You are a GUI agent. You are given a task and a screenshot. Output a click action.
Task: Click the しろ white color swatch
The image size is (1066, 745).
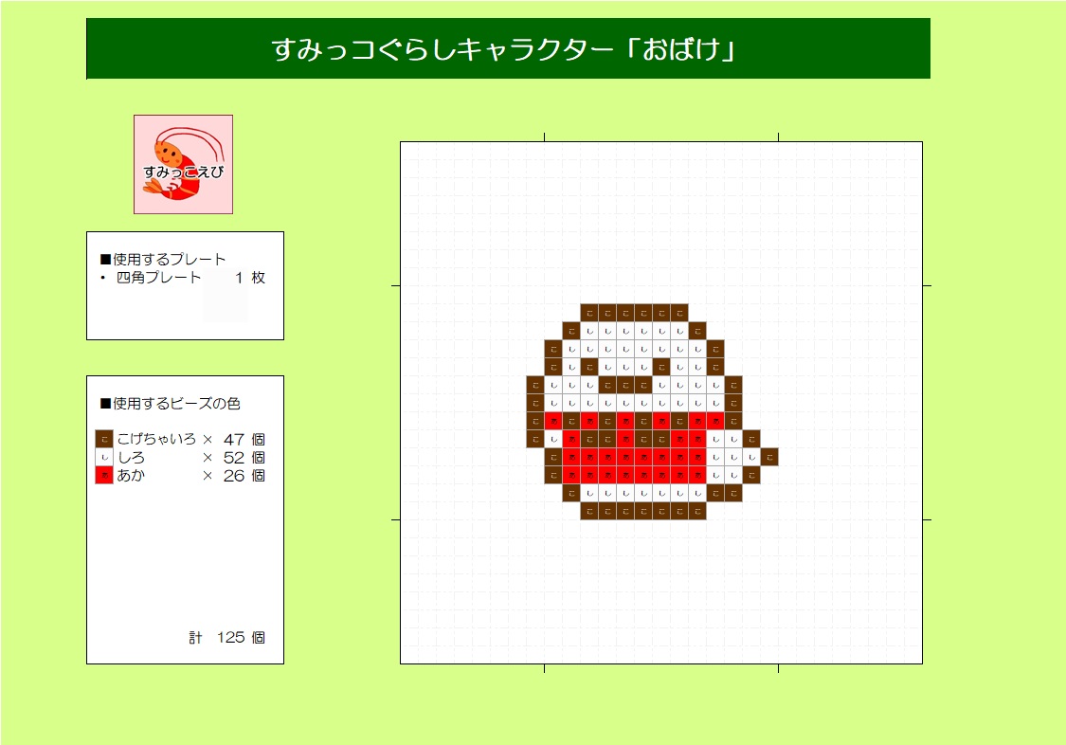[104, 458]
